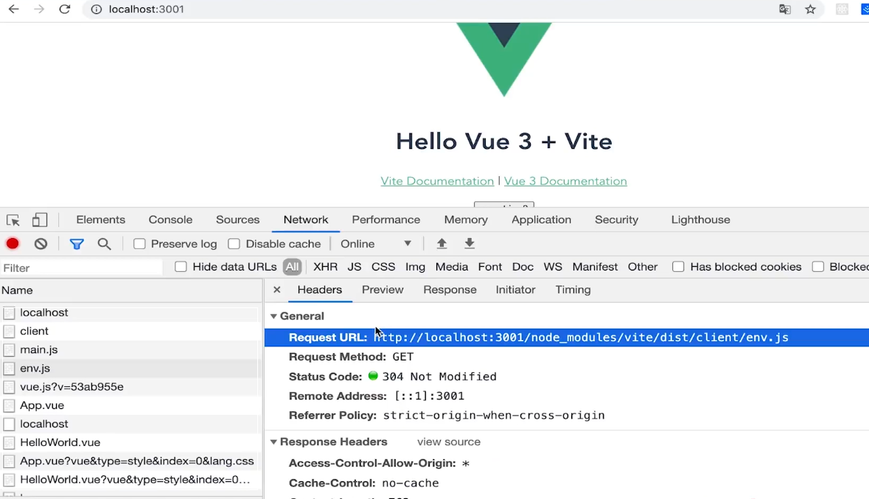Click the browser forward arrow
The height and width of the screenshot is (499, 869).
(39, 9)
